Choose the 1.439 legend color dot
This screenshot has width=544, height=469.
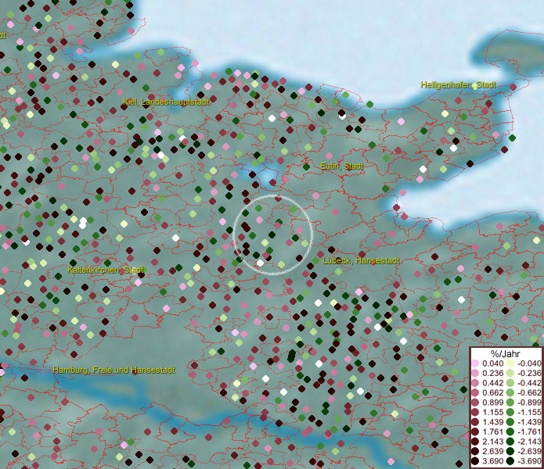(x=475, y=422)
